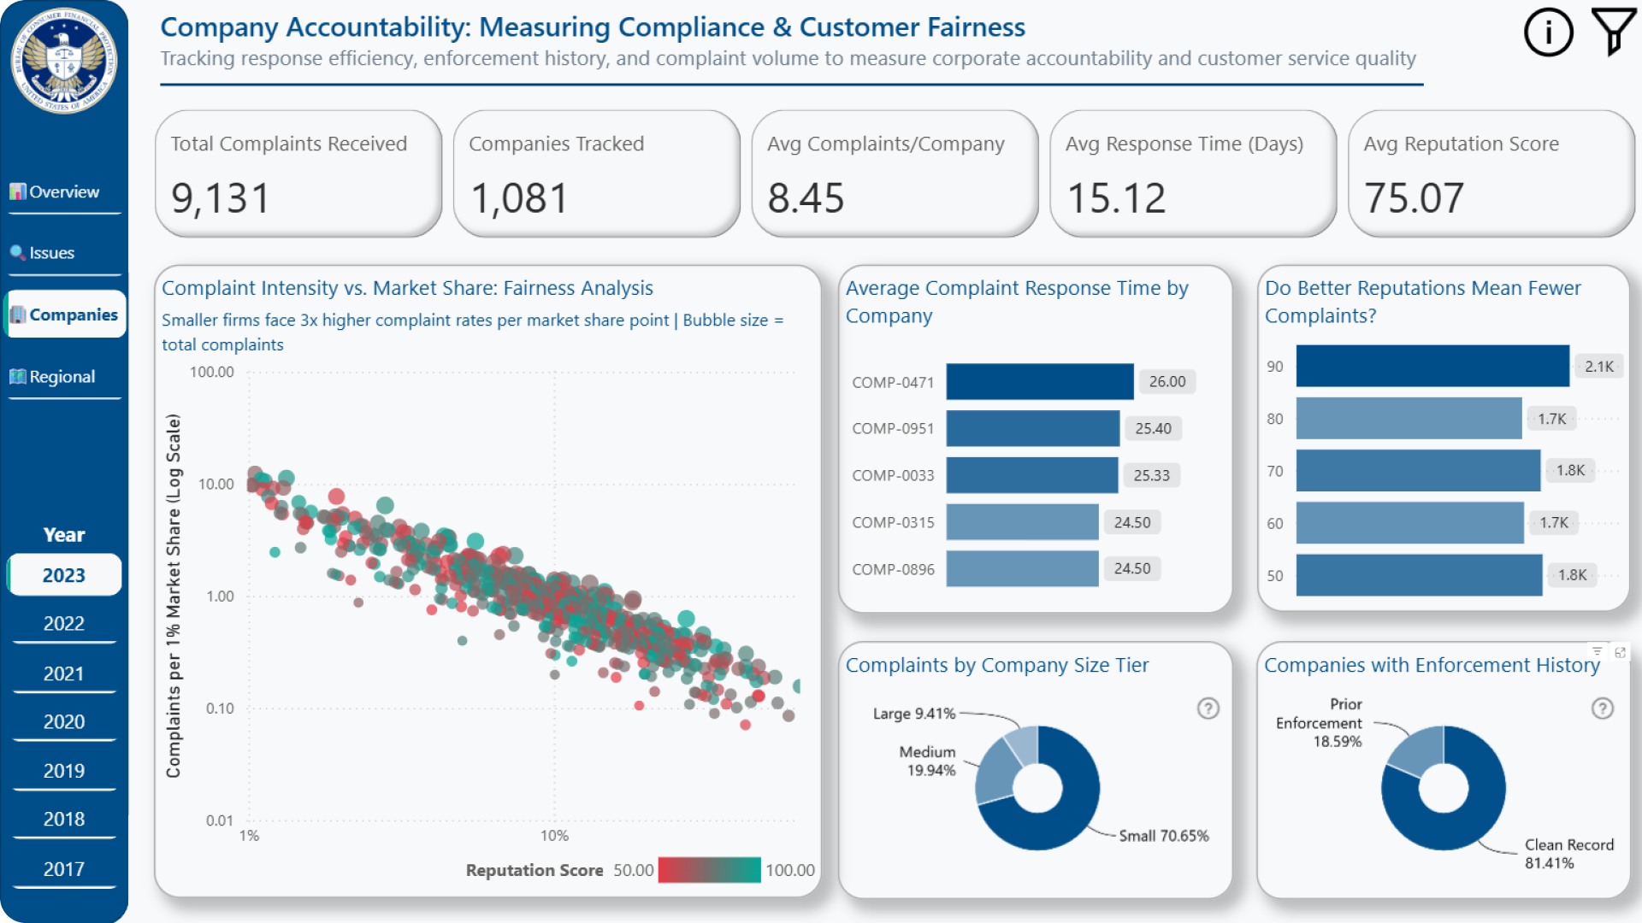
Task: Open the filter funnel icon top right
Action: click(x=1613, y=32)
